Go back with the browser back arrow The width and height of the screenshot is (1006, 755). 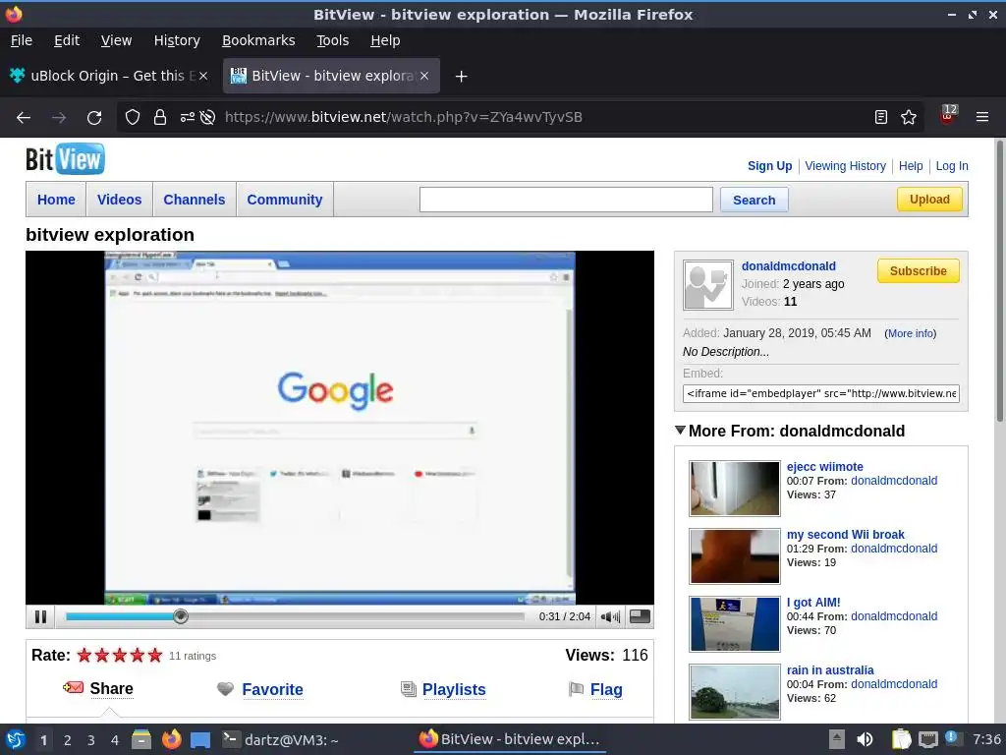pos(24,118)
